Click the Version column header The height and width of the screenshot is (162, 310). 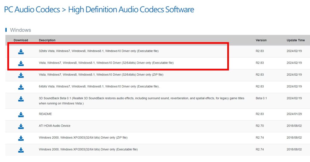(x=261, y=40)
